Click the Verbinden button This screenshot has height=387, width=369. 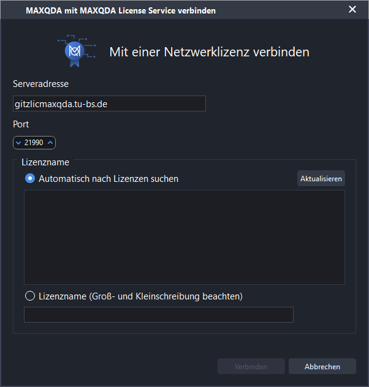coord(251,366)
